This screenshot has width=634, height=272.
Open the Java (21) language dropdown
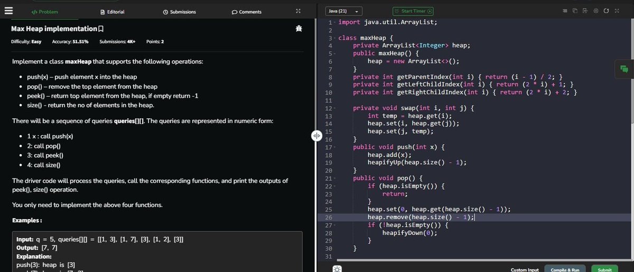click(343, 11)
